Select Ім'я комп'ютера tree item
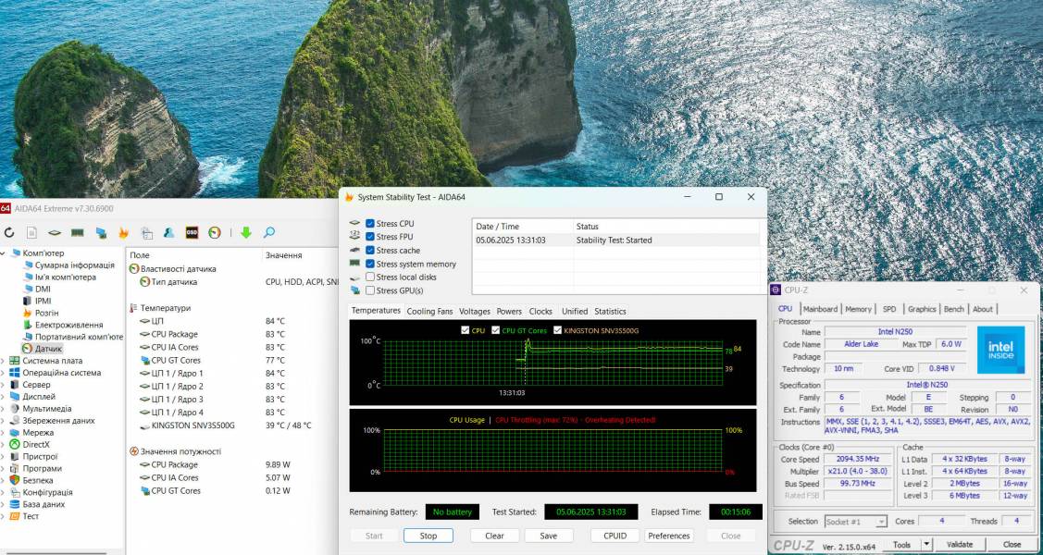 tap(65, 277)
